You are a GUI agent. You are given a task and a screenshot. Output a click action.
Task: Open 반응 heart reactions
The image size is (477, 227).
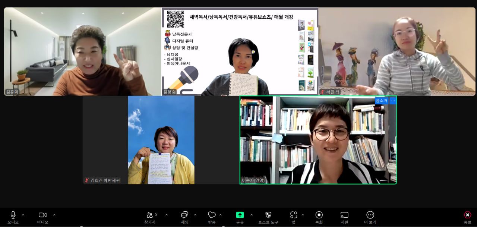click(x=212, y=217)
